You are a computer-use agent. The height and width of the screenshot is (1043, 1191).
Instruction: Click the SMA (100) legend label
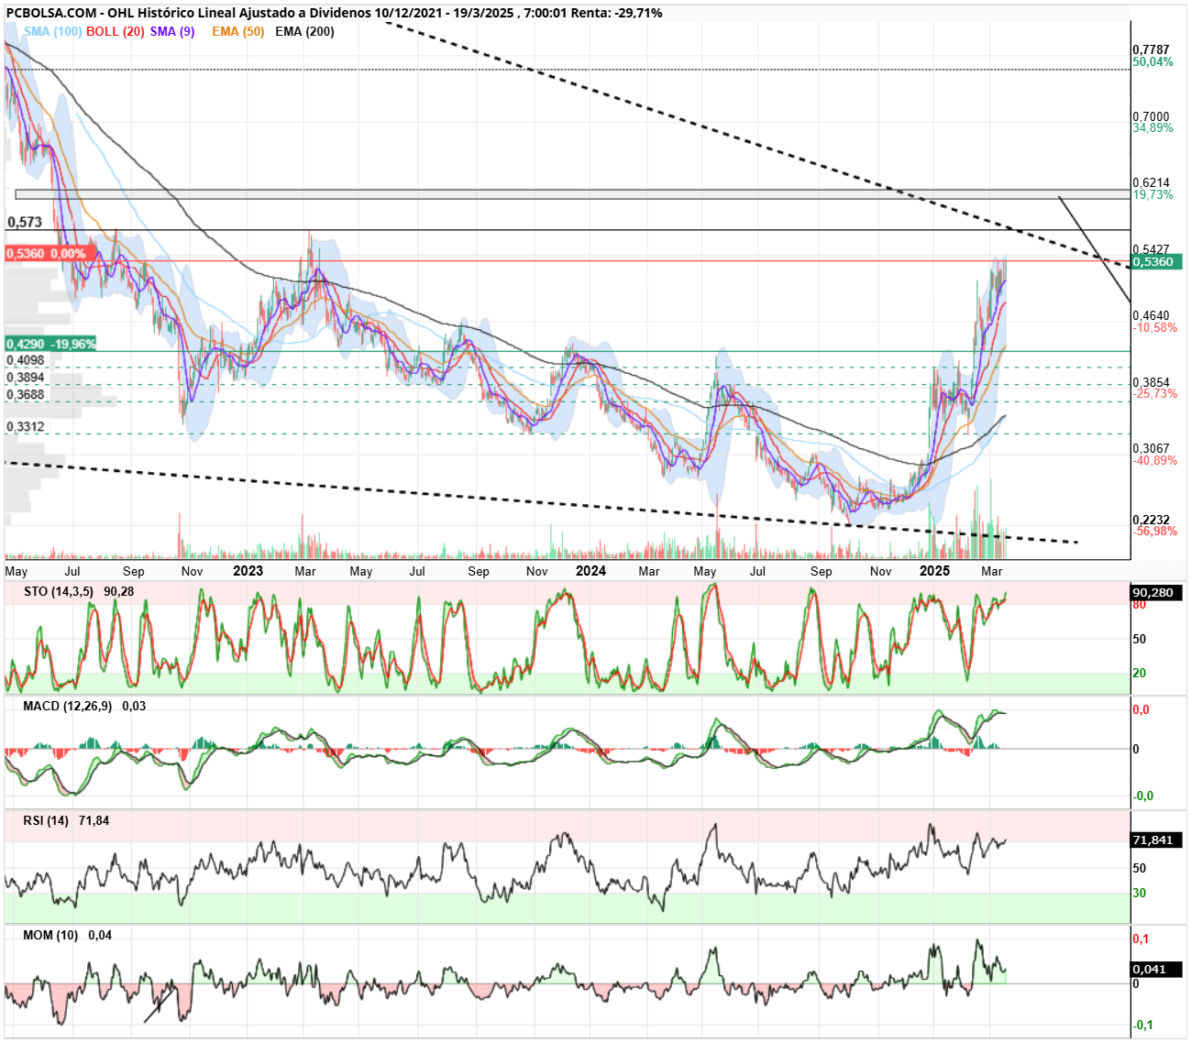(52, 31)
